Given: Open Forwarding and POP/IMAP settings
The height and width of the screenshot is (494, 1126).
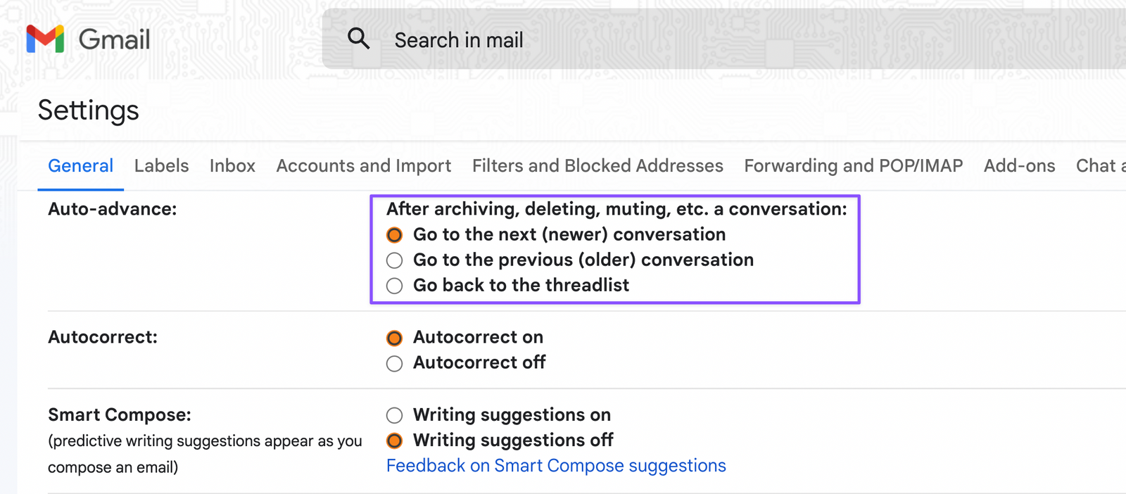Looking at the screenshot, I should pyautogui.click(x=853, y=165).
